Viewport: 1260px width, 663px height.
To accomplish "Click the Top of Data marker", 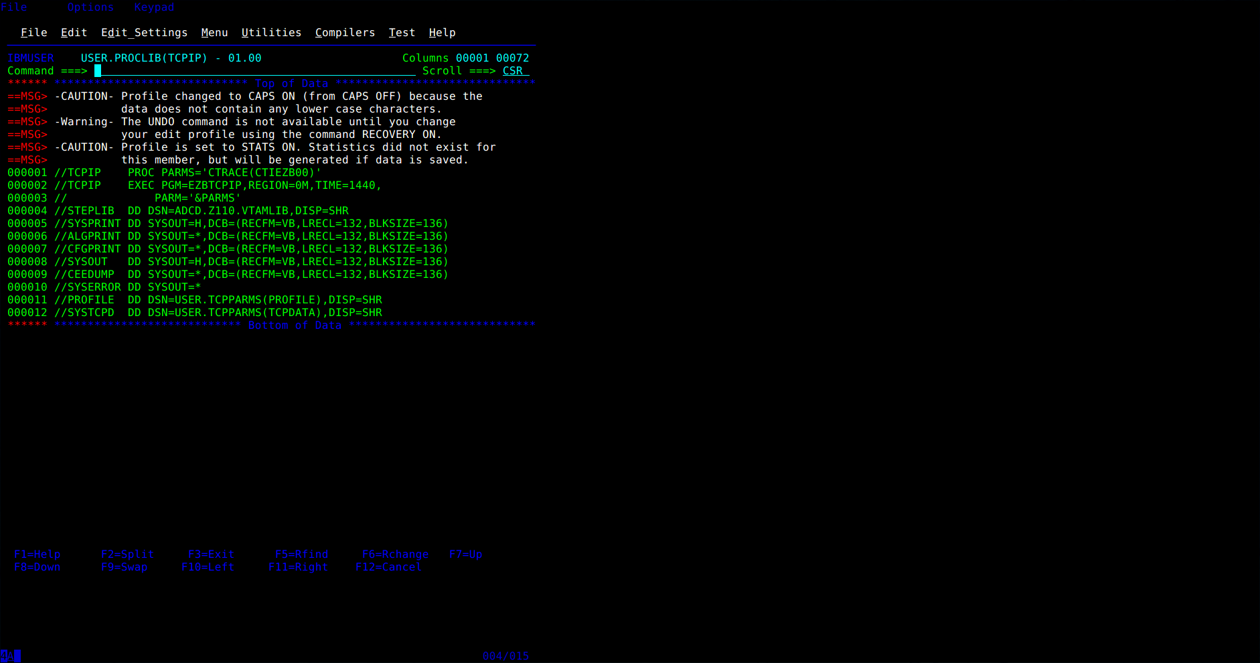I will (291, 83).
